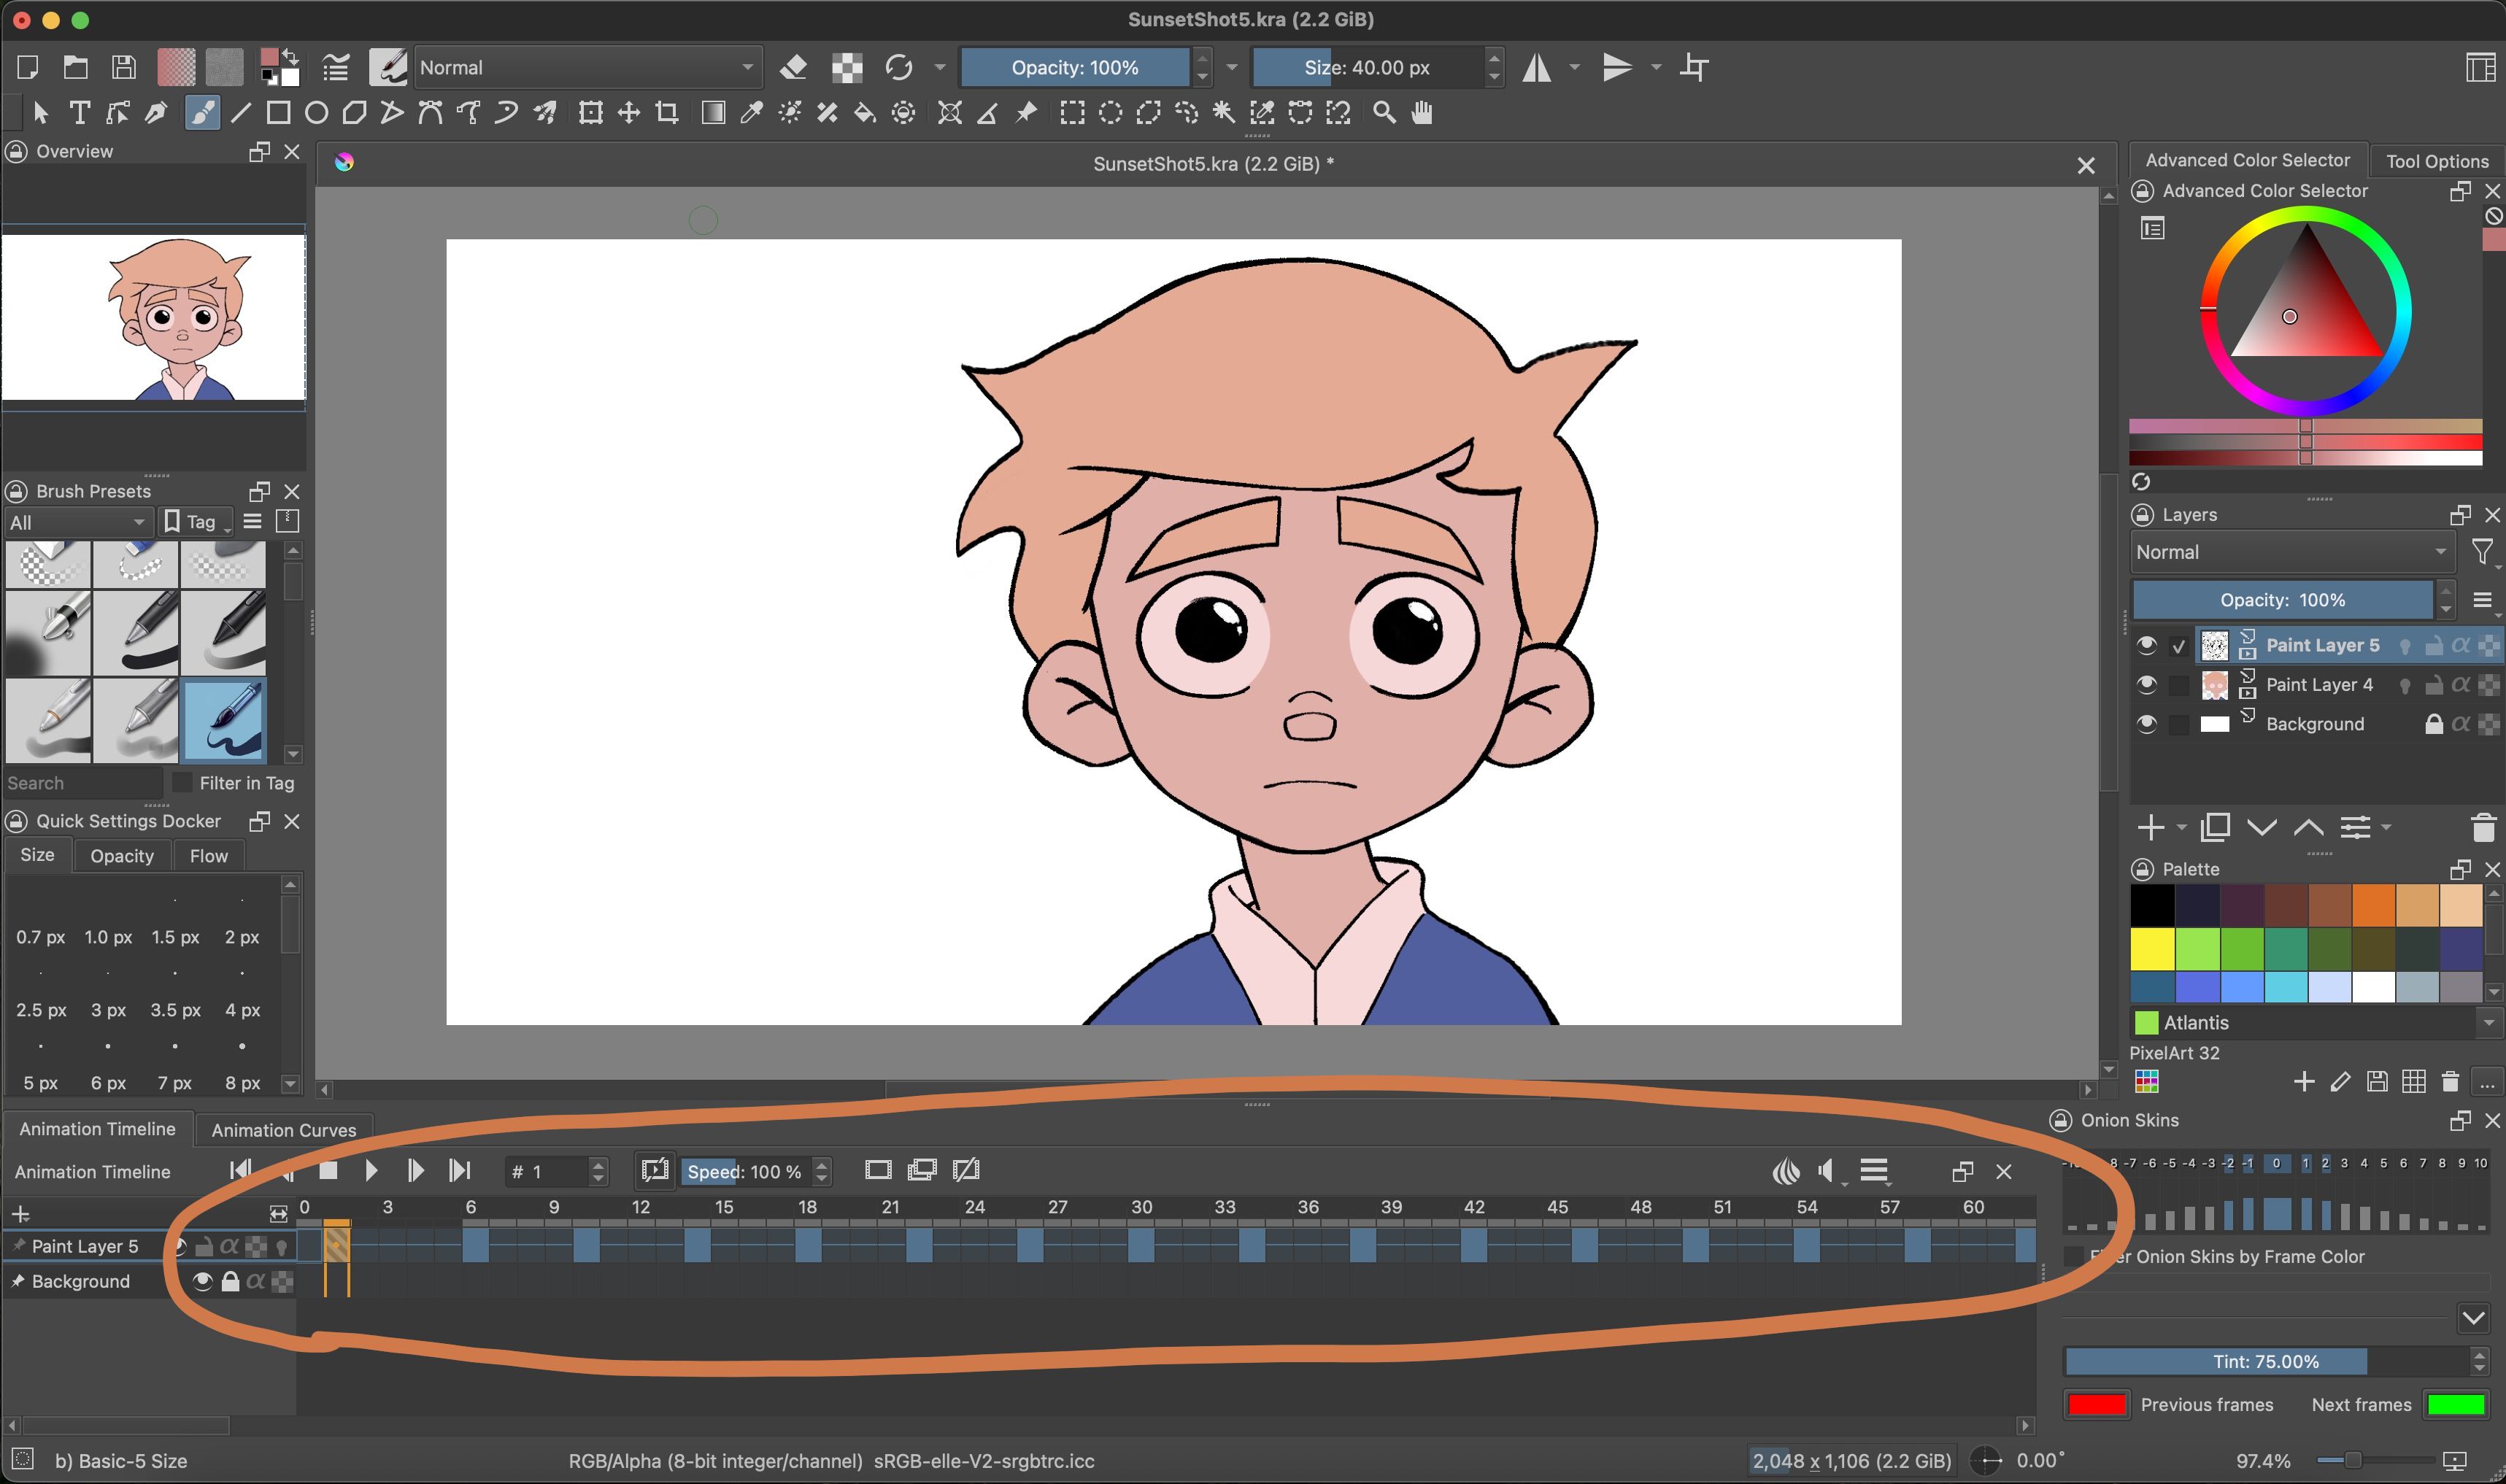Screen dimensions: 2506x1484
Task: Select the Zoom magnifier tool
Action: click(1384, 113)
